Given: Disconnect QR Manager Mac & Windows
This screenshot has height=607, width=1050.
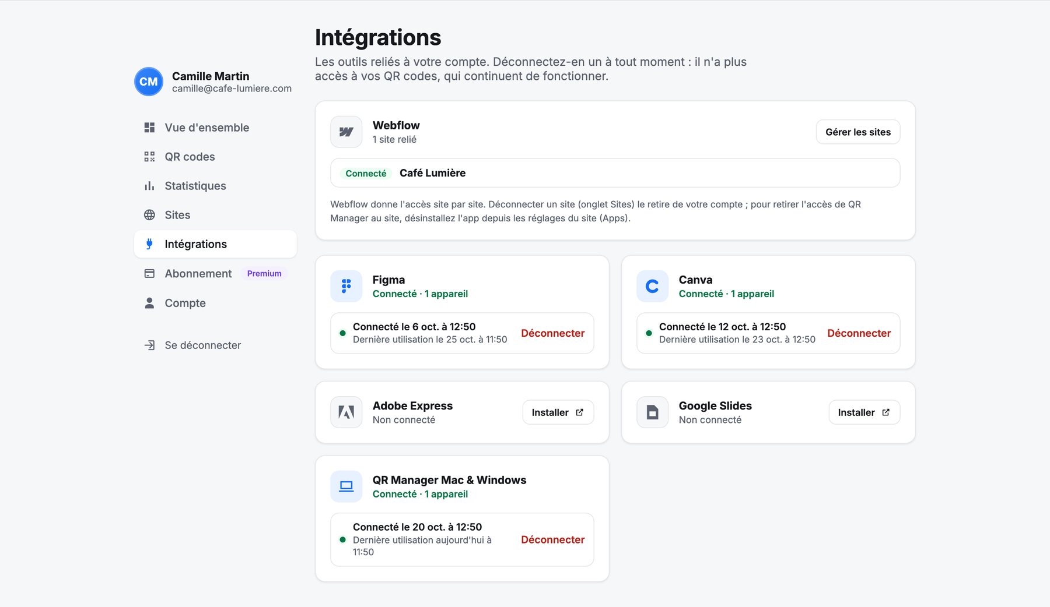Looking at the screenshot, I should tap(552, 540).
